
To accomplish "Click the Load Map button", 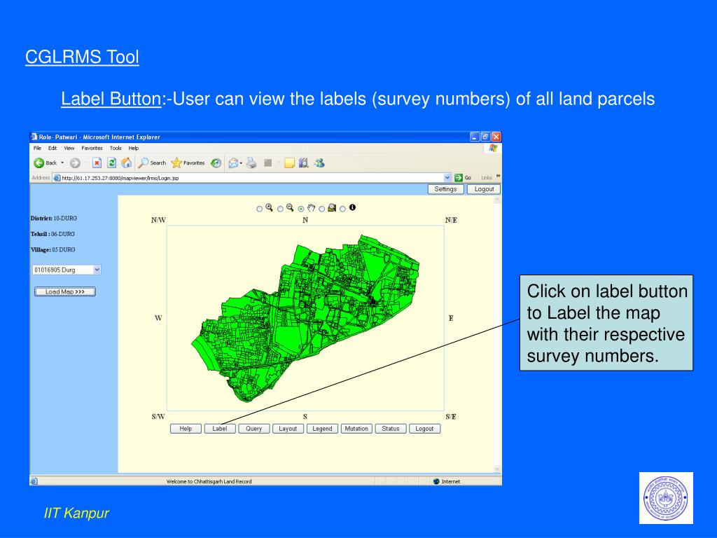I will [64, 291].
